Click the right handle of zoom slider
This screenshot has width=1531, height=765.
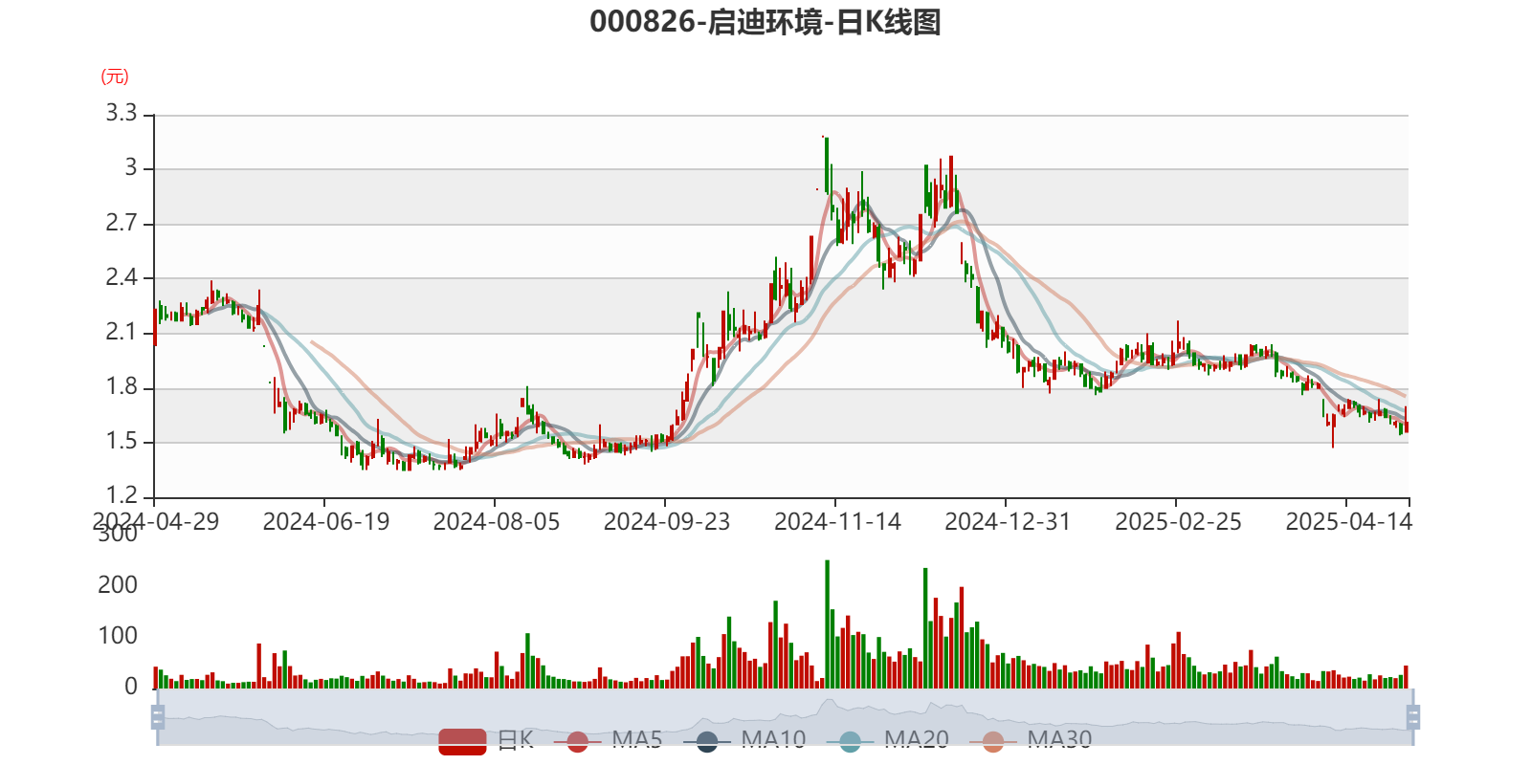[1413, 717]
